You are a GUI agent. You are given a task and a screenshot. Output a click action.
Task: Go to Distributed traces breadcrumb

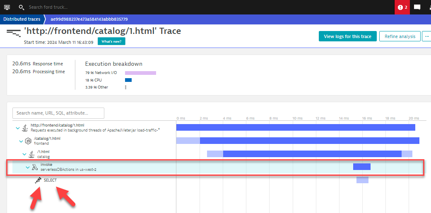point(22,19)
